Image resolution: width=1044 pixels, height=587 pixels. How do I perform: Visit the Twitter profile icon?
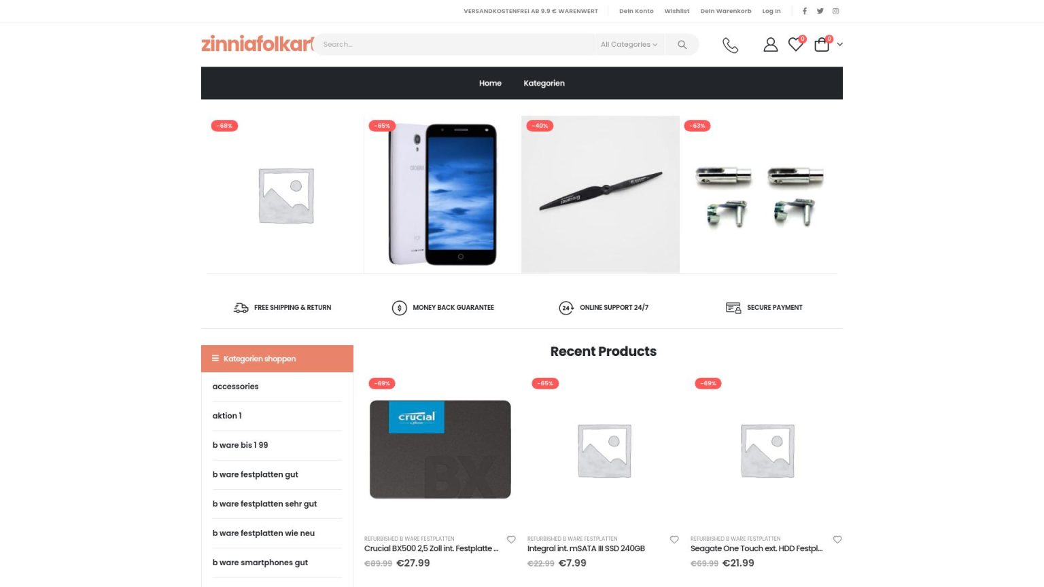coord(820,11)
